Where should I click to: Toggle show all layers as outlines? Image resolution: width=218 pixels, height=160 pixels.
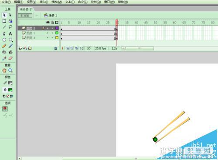click(x=57, y=22)
